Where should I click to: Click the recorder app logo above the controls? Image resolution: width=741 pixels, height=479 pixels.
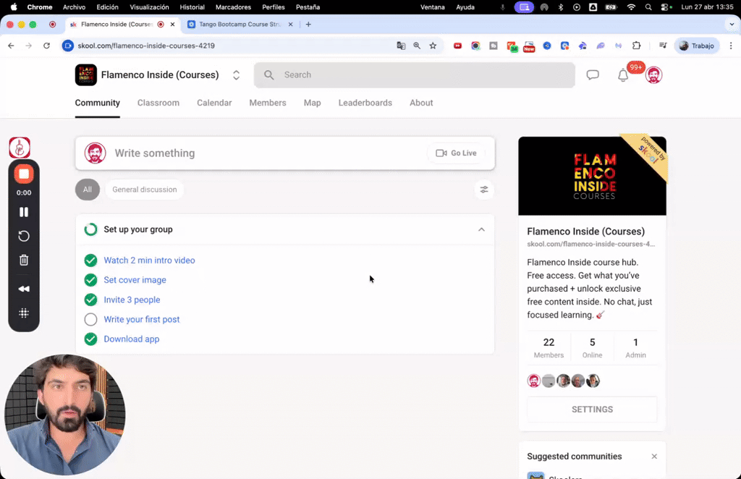coord(20,148)
